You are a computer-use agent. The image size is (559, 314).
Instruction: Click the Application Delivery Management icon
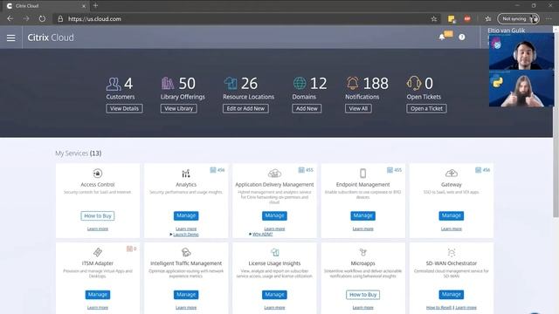pos(274,174)
